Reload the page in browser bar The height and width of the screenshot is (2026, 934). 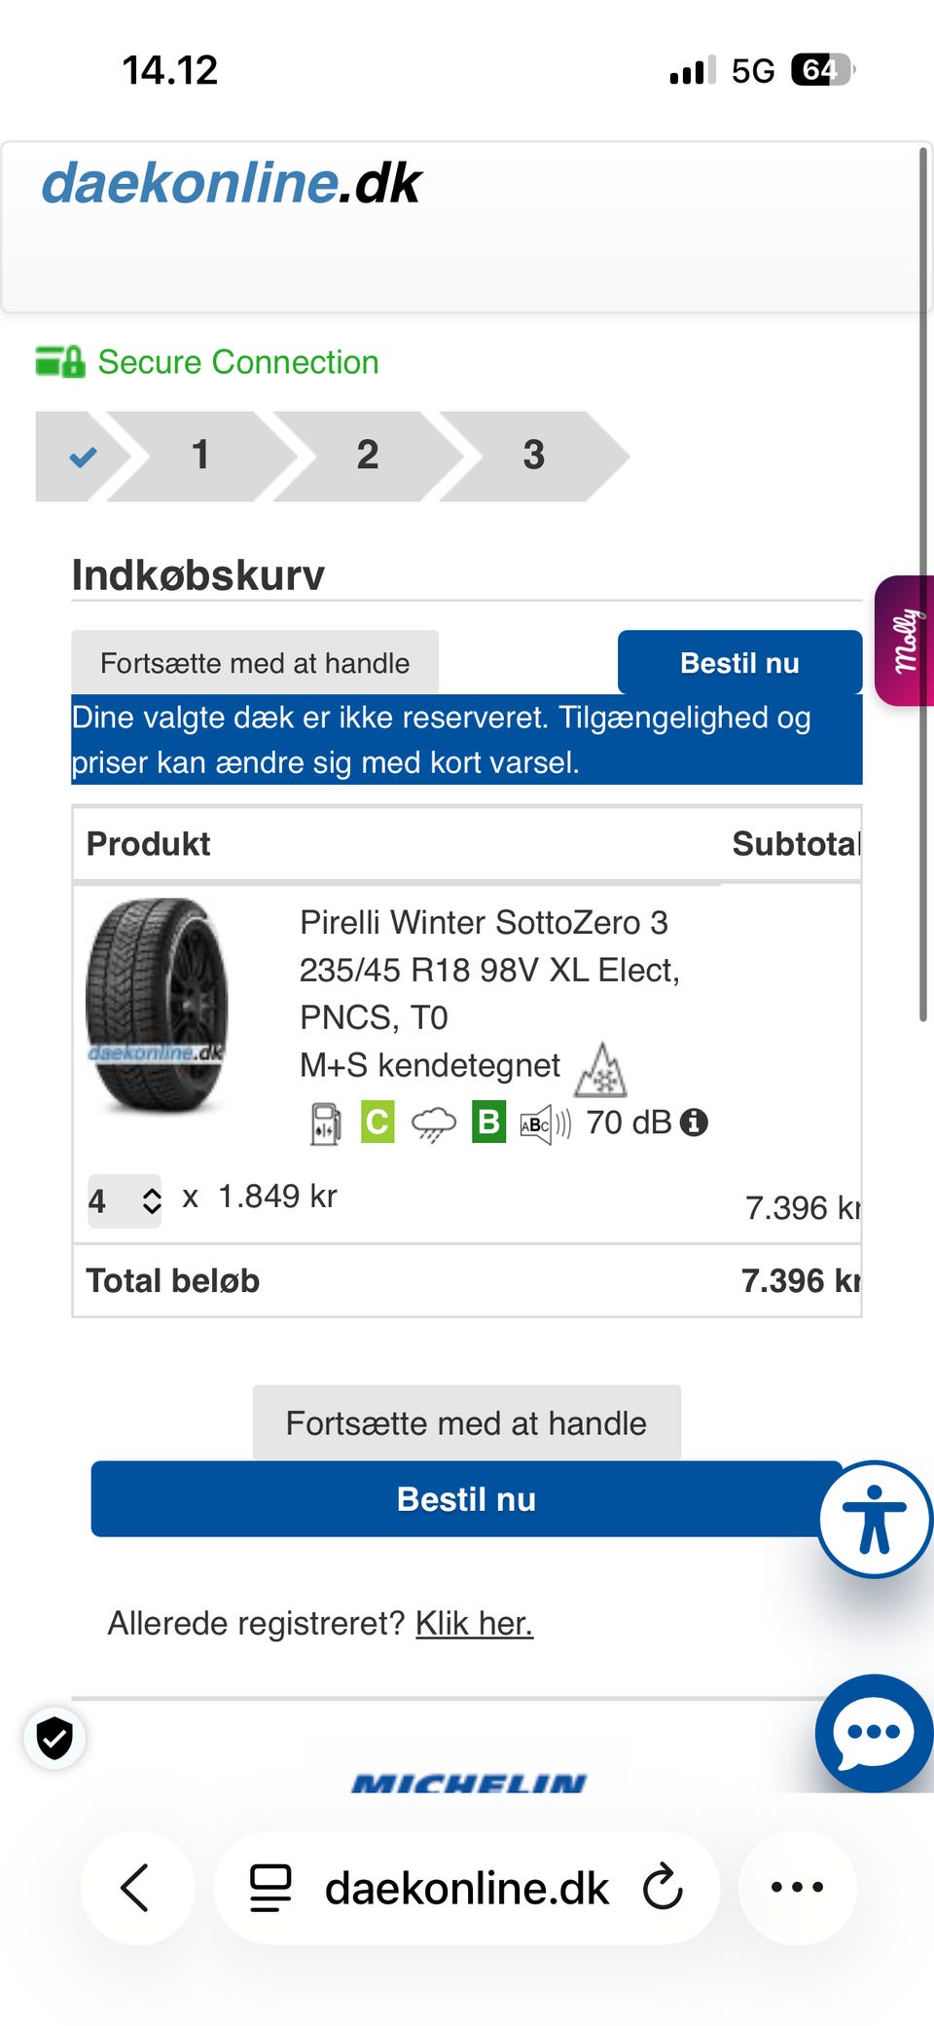pyautogui.click(x=664, y=1887)
